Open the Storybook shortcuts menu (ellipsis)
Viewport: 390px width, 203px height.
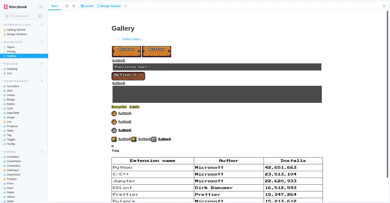coord(41,7)
